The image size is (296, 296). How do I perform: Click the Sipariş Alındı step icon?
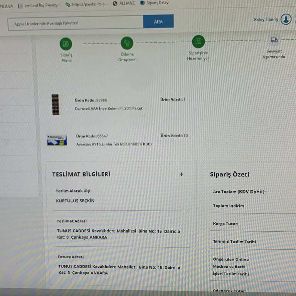[66, 44]
